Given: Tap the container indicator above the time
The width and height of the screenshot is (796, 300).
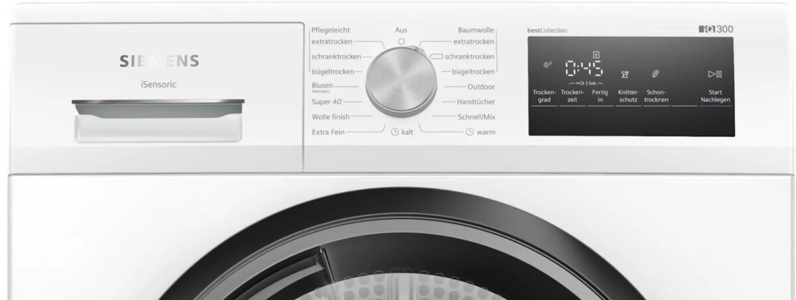Looking at the screenshot, I should pos(595,54).
